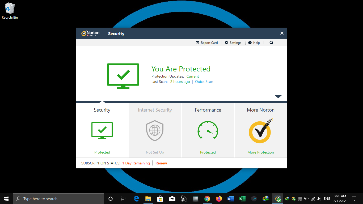Image resolution: width=363 pixels, height=204 pixels.
Task: Click the 'Not Set Up' status text
Action: [155, 152]
